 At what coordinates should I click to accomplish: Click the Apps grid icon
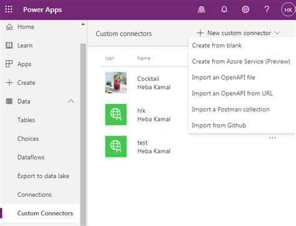coord(9,64)
